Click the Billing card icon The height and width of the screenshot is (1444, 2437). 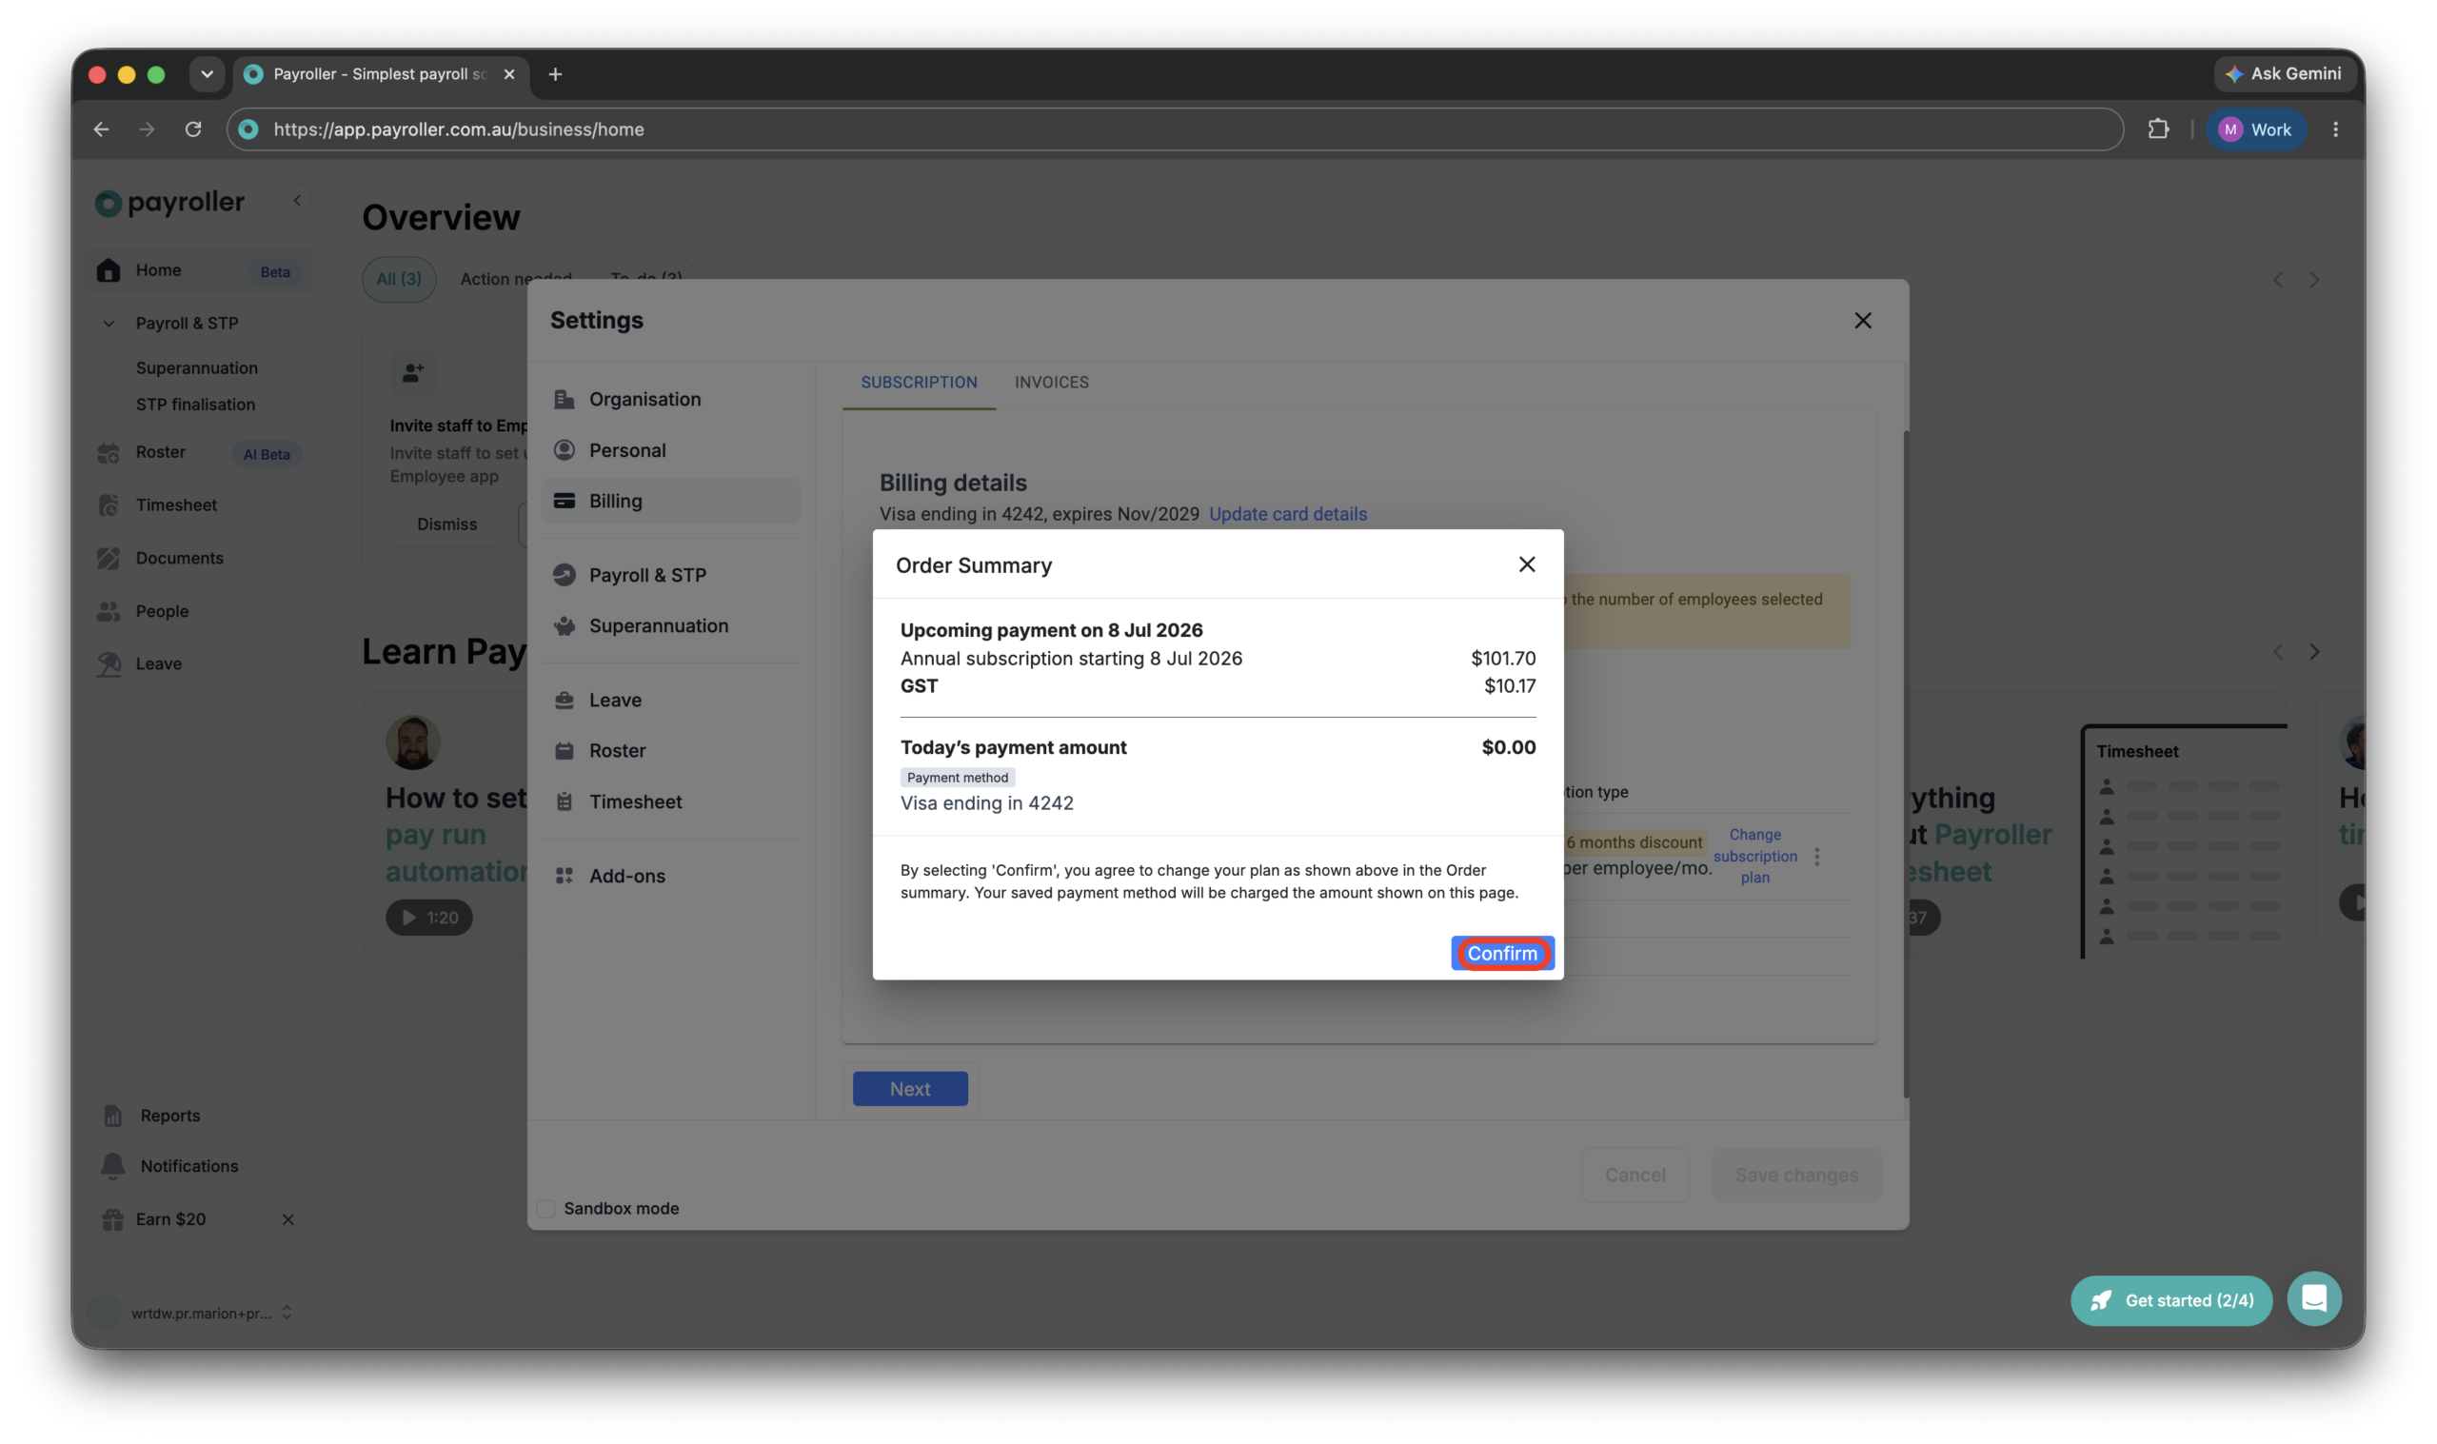pos(564,500)
